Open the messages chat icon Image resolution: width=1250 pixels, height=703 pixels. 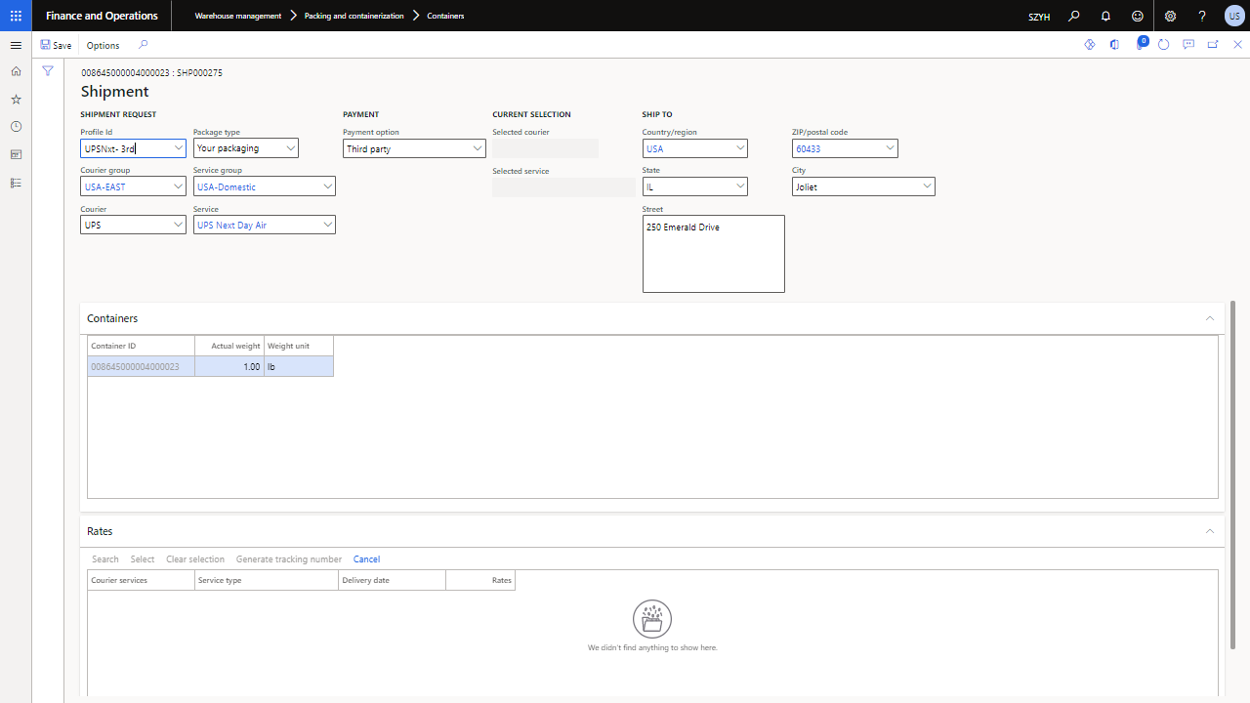coord(1188,45)
